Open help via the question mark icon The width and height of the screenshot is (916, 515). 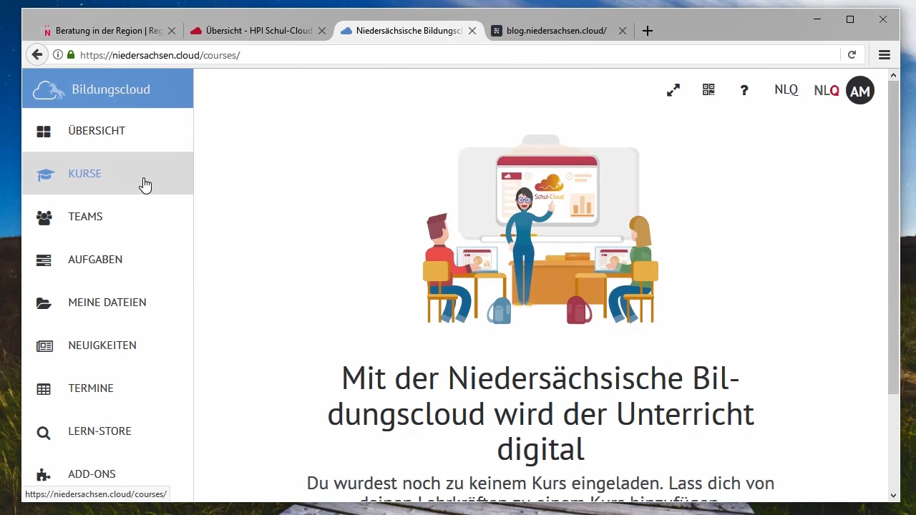click(x=744, y=90)
